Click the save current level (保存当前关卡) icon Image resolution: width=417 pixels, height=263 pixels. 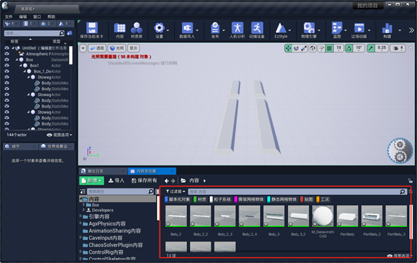point(92,28)
